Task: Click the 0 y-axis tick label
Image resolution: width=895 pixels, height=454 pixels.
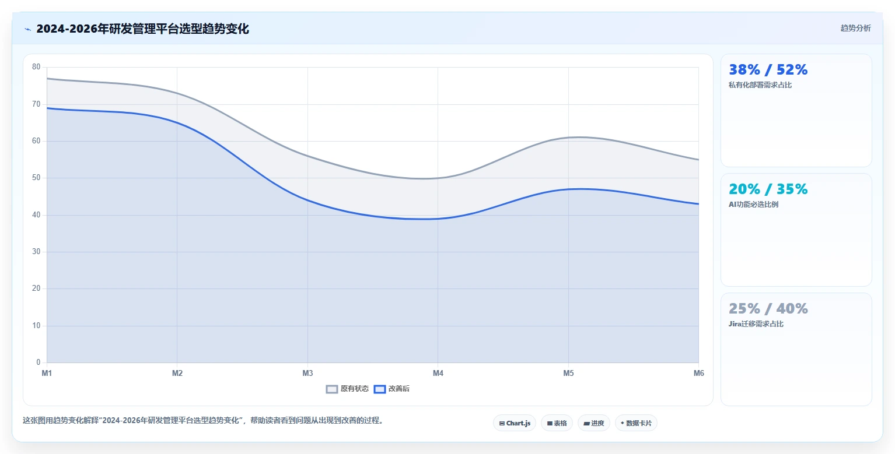Action: pos(39,363)
